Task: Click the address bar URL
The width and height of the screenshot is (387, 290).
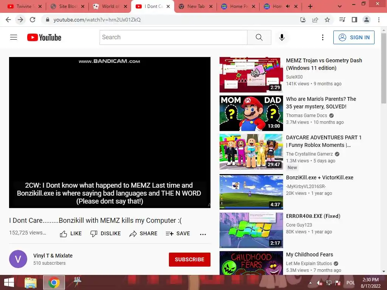Action: 97,20
